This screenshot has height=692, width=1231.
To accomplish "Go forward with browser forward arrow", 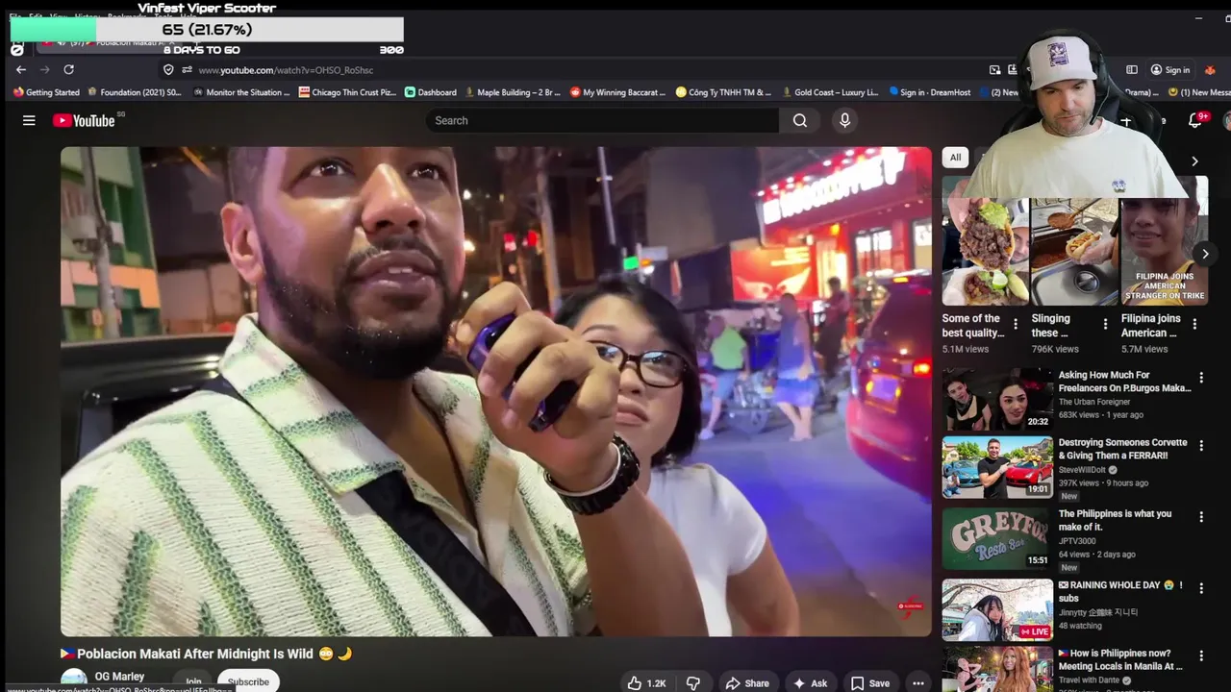I will coord(44,70).
